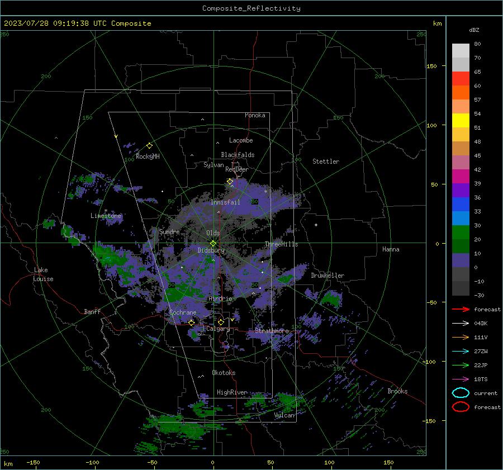Click the Vulcan city label

(284, 415)
